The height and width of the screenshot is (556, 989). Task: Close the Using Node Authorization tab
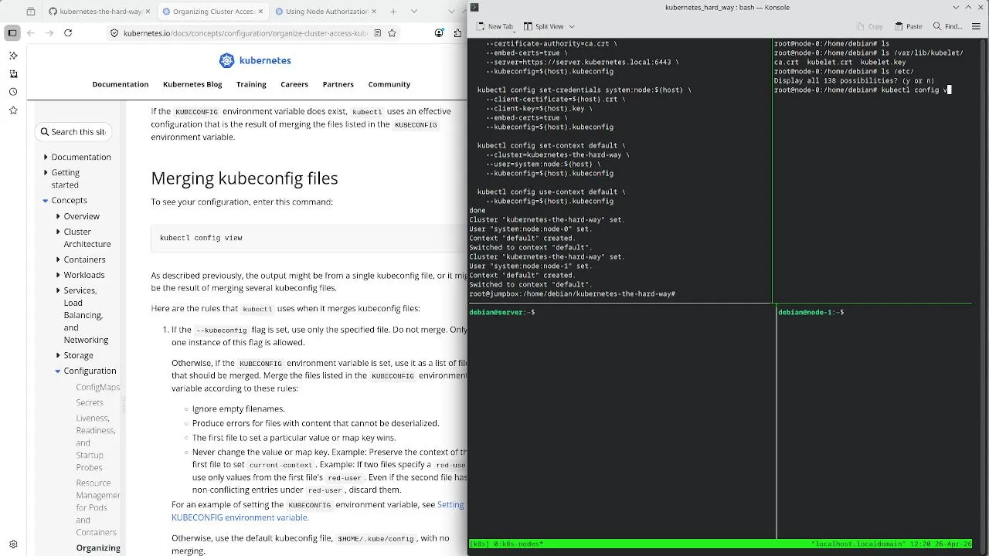[373, 12]
